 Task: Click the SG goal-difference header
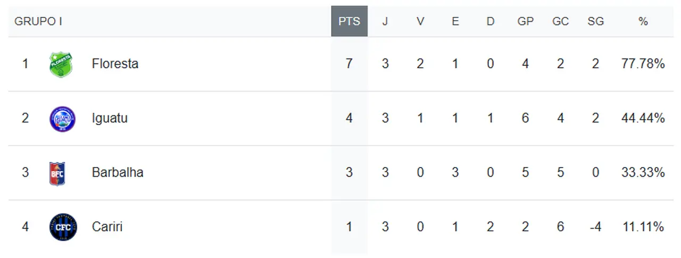coord(595,21)
